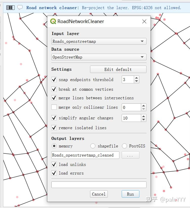The image size is (190, 208).
Task: Toggle remove isolated lines checkbox
Action: [x=54, y=128]
